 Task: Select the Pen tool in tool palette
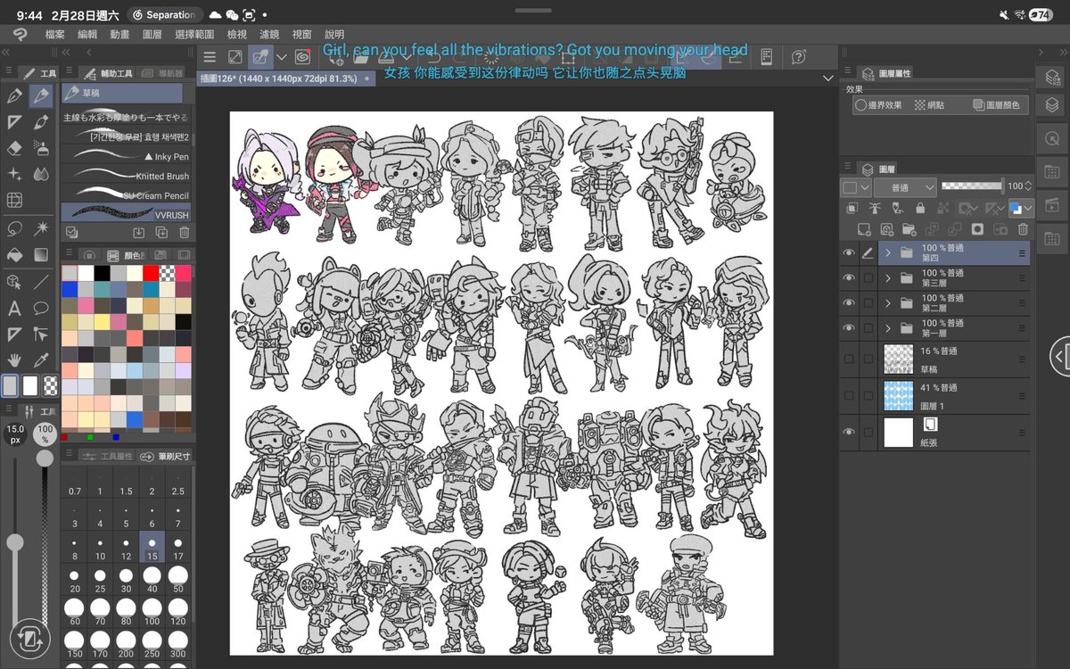[14, 95]
